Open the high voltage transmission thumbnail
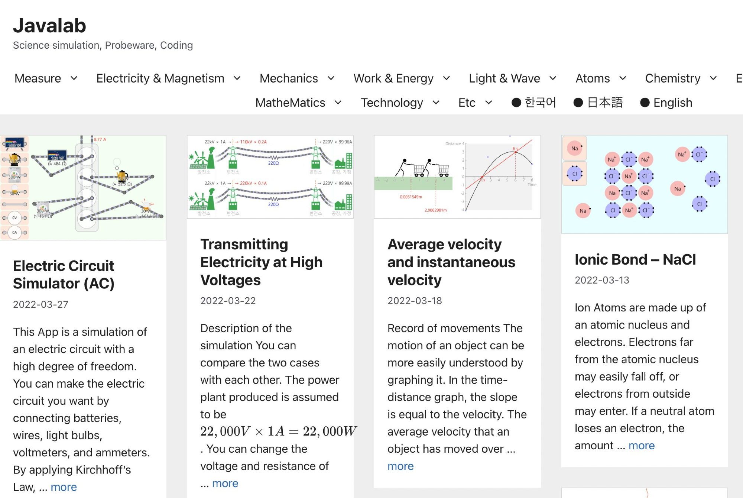The height and width of the screenshot is (498, 743). click(270, 177)
